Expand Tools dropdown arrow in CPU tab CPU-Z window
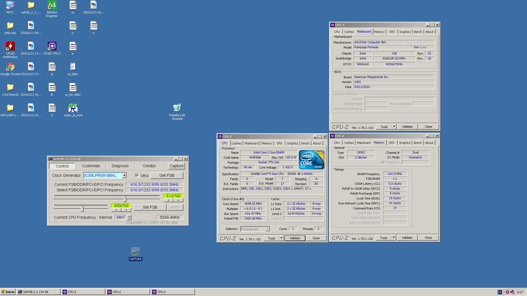Image resolution: width=527 pixels, height=296 pixels. [x=281, y=238]
